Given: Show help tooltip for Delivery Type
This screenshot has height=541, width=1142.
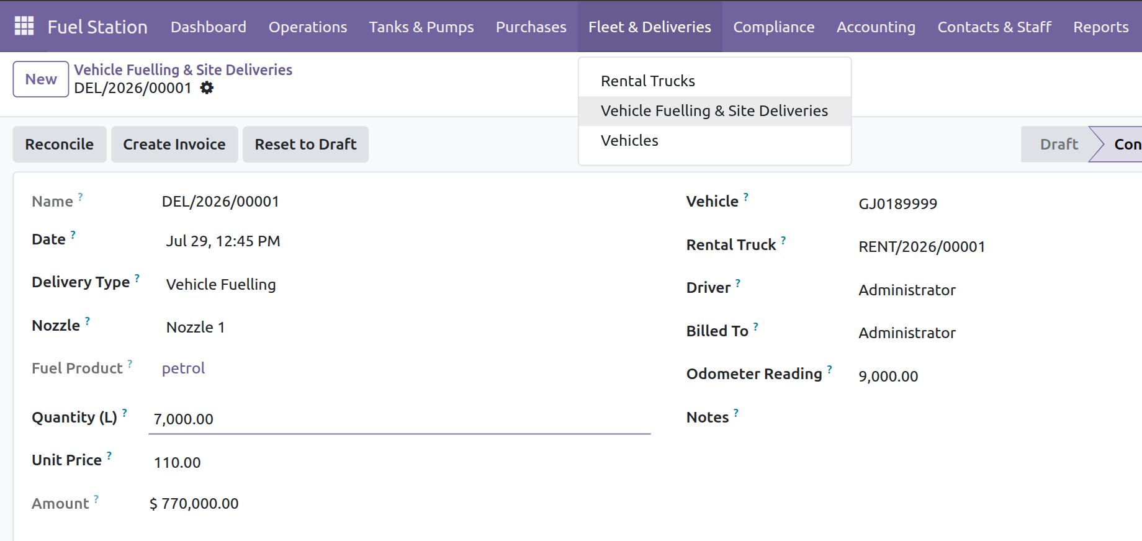Looking at the screenshot, I should (137, 277).
